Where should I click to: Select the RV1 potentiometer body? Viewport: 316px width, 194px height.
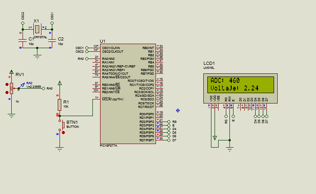11,88
